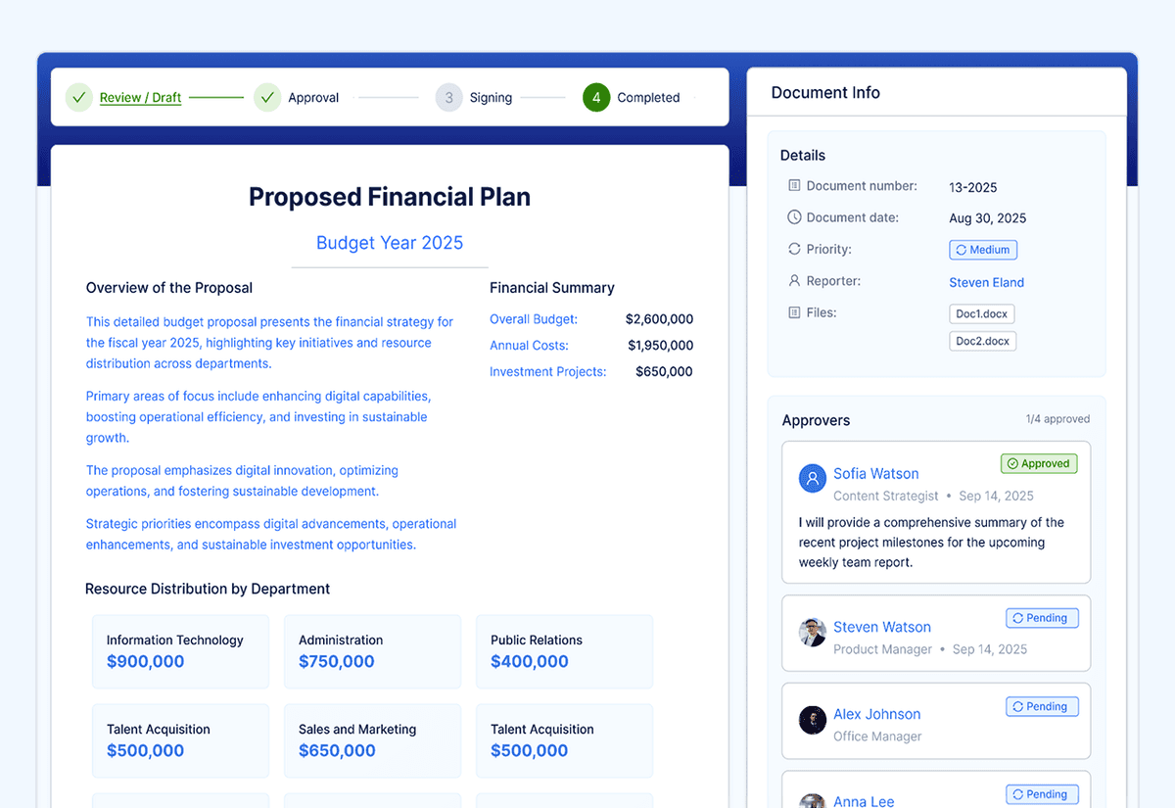Click Sofia Watson's Content Strategist role text

[x=886, y=497]
